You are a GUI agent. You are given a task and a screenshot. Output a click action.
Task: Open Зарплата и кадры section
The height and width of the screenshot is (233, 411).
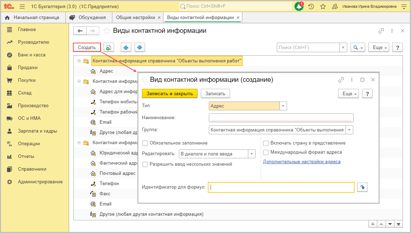click(x=37, y=131)
